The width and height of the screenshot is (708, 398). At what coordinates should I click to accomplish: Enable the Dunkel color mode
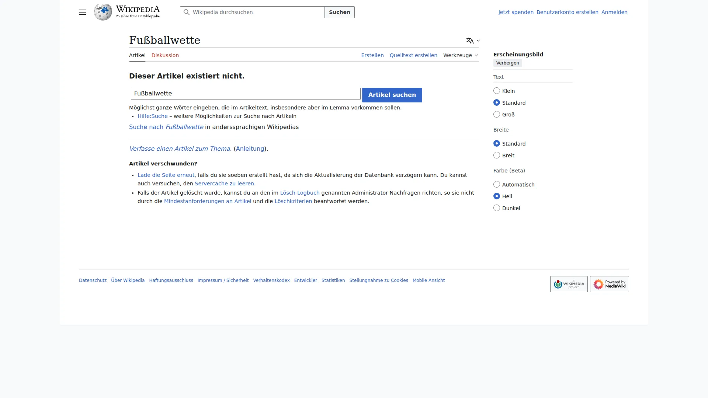497,208
